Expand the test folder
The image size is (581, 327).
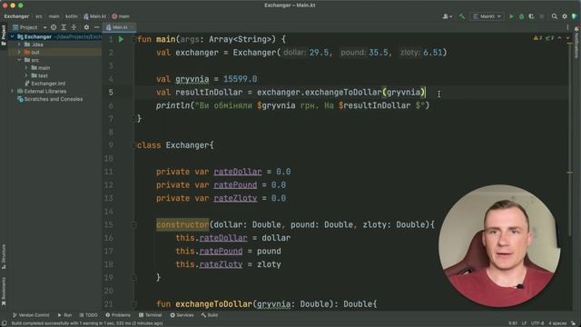click(x=26, y=75)
